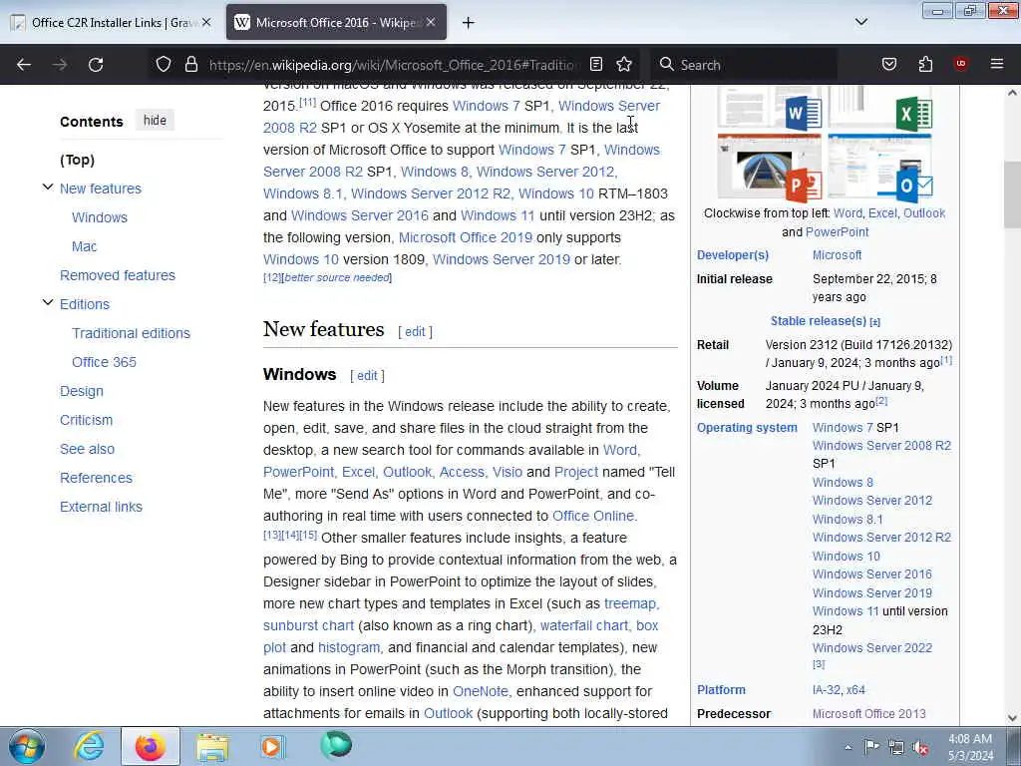Reload the current Wikipedia page
Image resolution: width=1021 pixels, height=766 pixels.
96,65
